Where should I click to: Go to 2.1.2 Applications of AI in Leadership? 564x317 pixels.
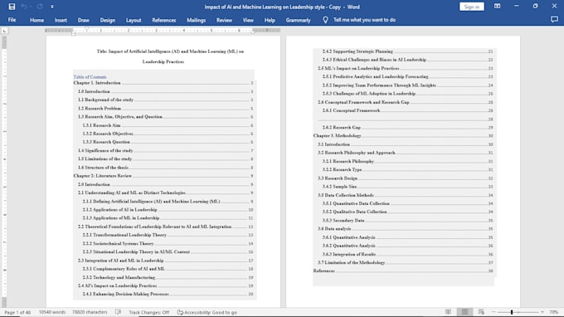coord(168,209)
